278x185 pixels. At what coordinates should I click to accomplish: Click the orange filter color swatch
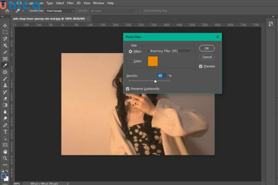click(153, 61)
